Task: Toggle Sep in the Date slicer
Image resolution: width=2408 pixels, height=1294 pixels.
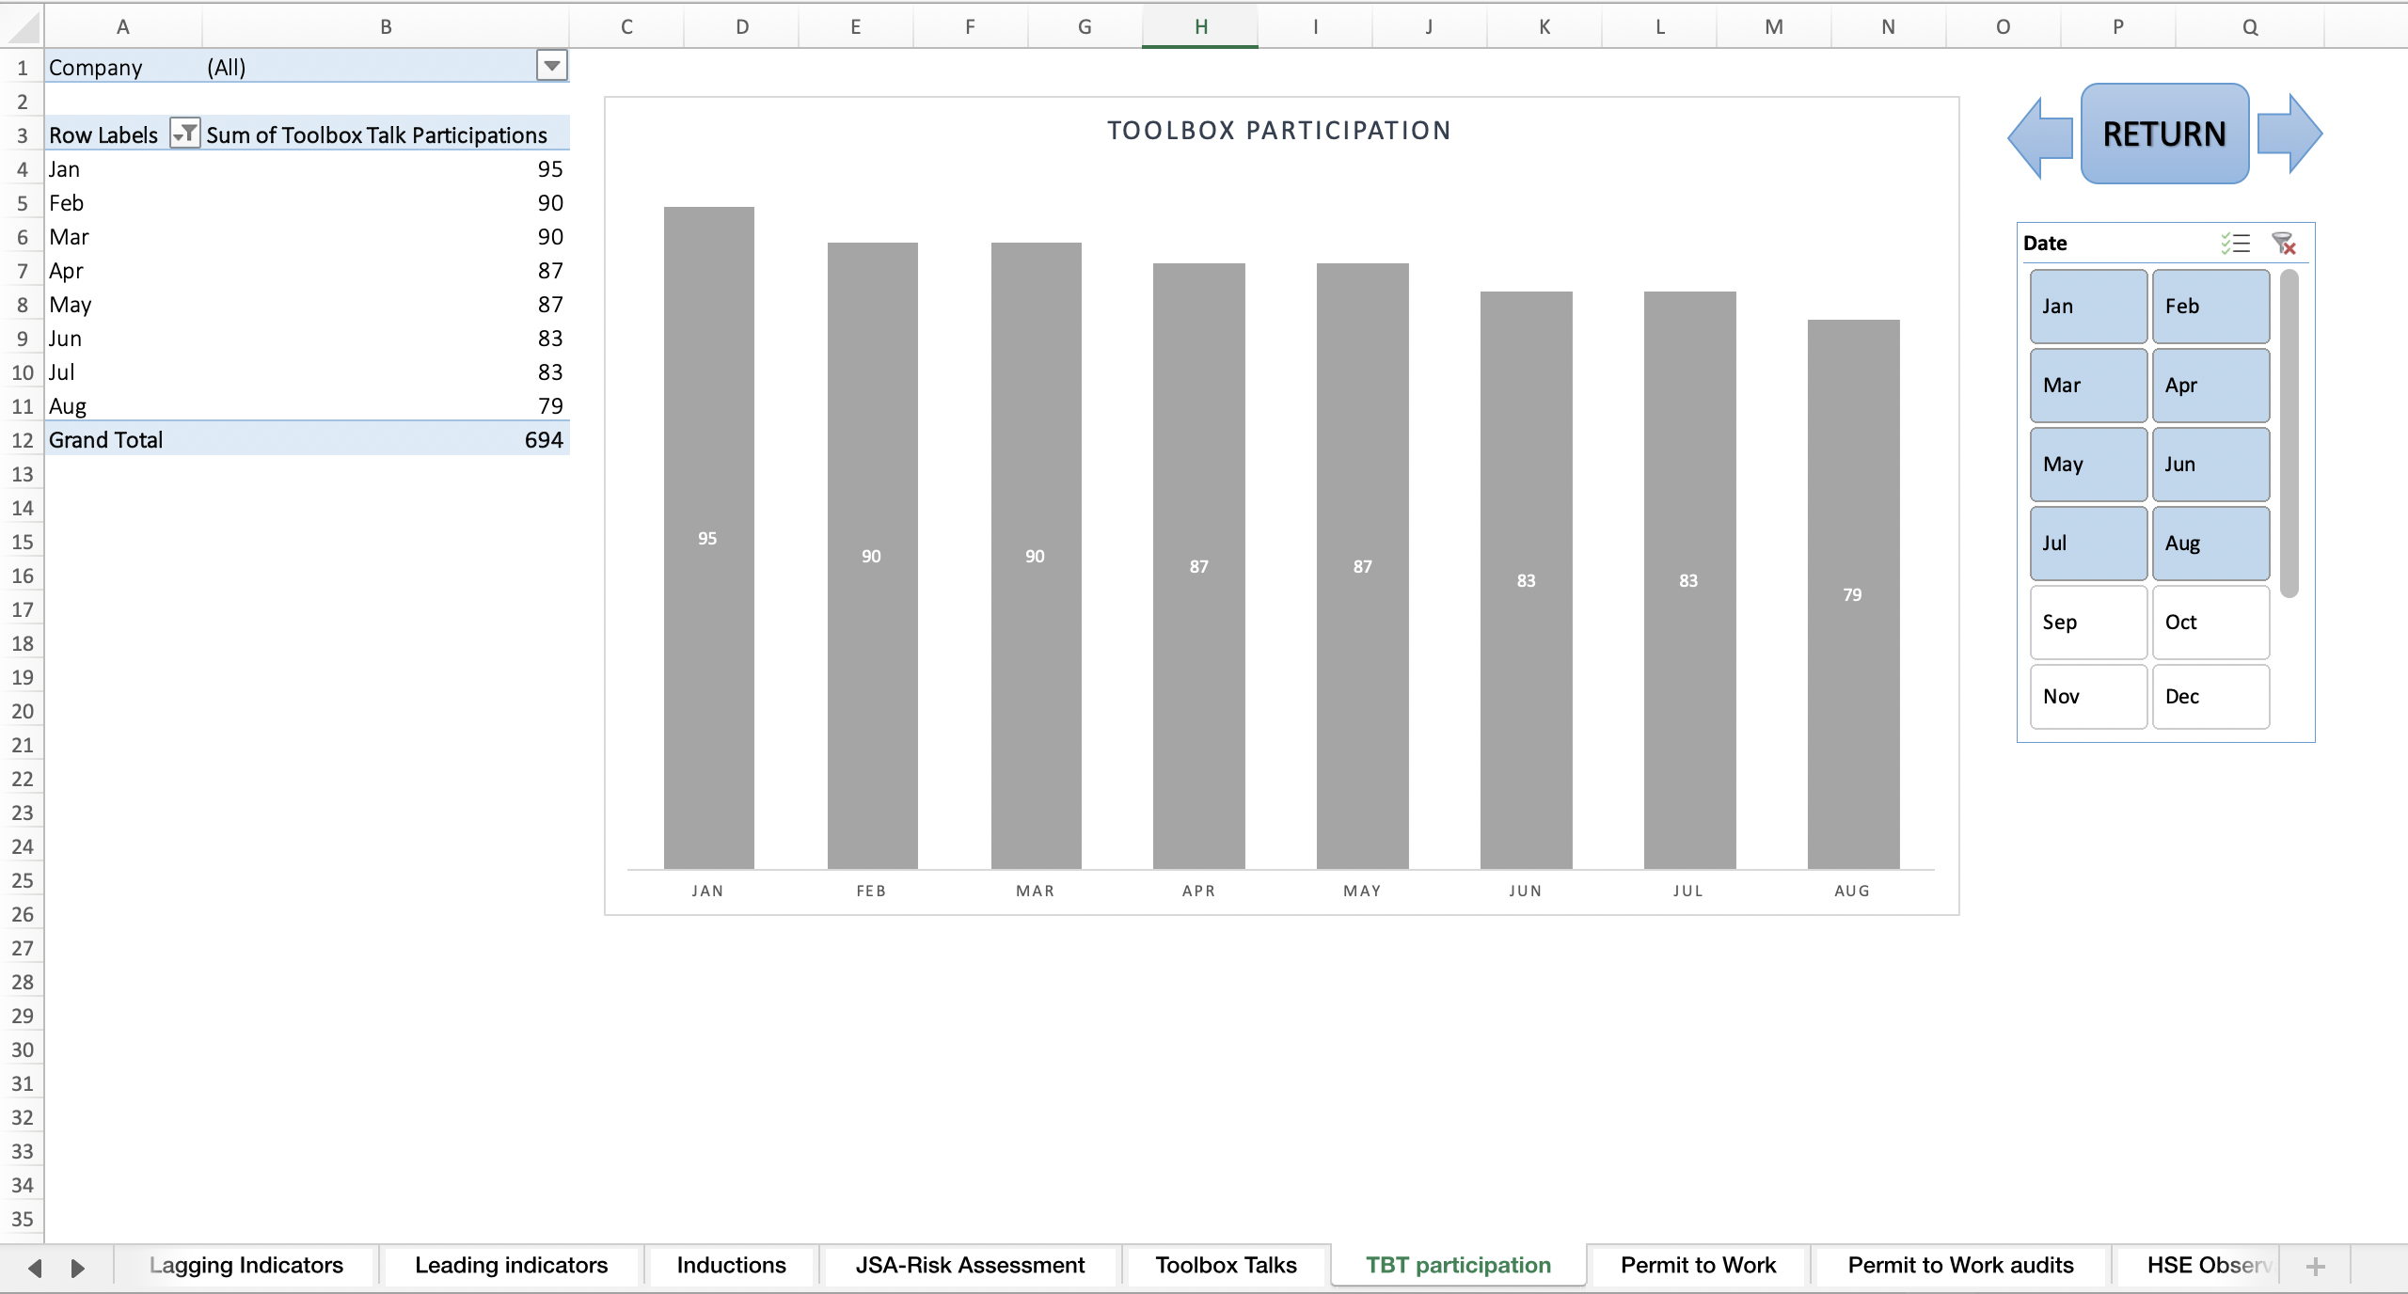Action: click(x=2086, y=622)
